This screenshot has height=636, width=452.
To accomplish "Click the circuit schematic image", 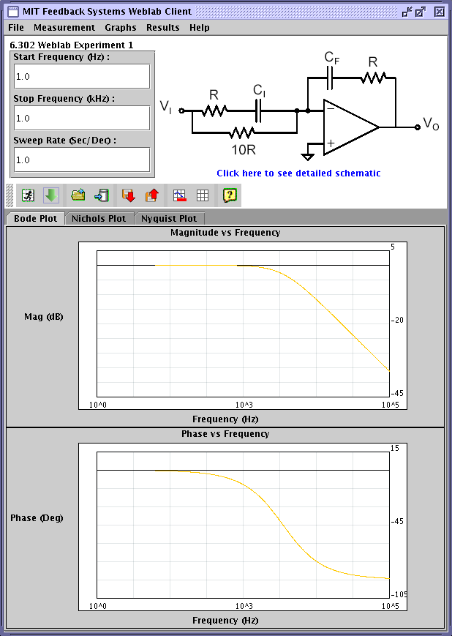I will (300, 107).
